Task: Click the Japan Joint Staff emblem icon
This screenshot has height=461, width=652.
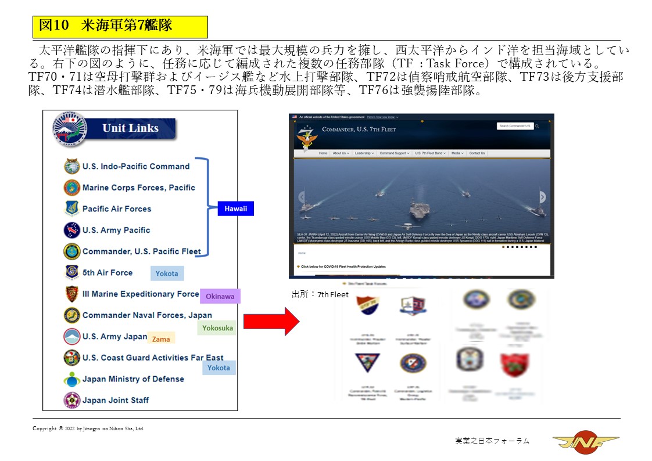Action: click(72, 401)
